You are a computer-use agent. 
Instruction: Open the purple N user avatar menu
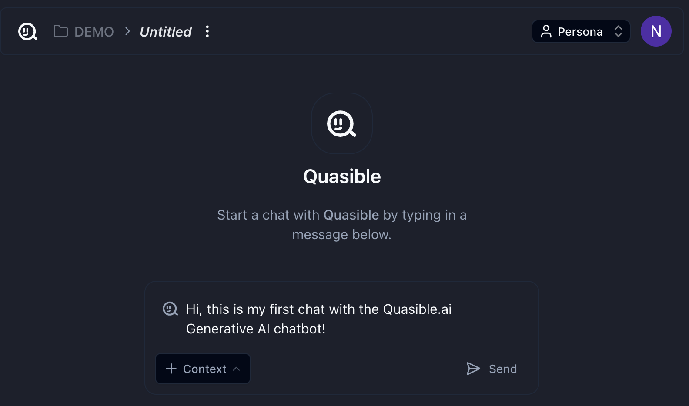pos(656,31)
